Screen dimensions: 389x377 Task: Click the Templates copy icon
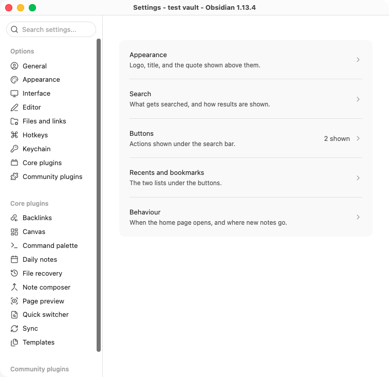click(x=14, y=343)
